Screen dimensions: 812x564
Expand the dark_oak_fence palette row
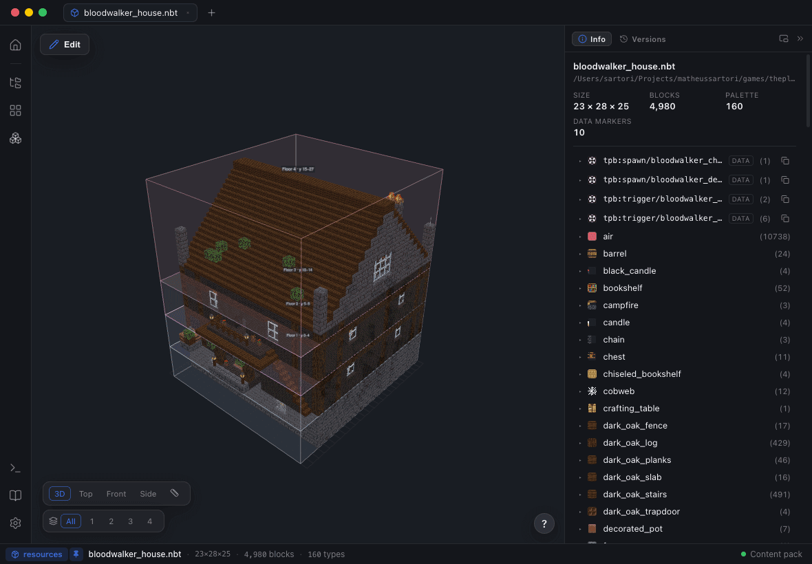[580, 425]
